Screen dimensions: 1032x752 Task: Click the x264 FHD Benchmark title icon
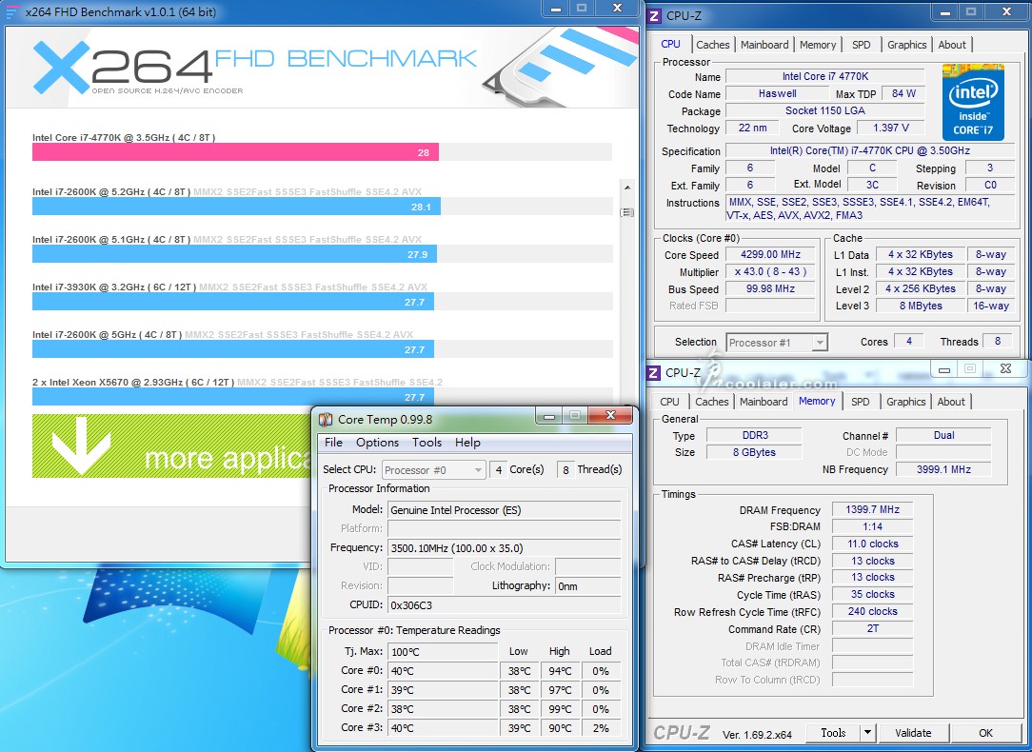coord(13,11)
